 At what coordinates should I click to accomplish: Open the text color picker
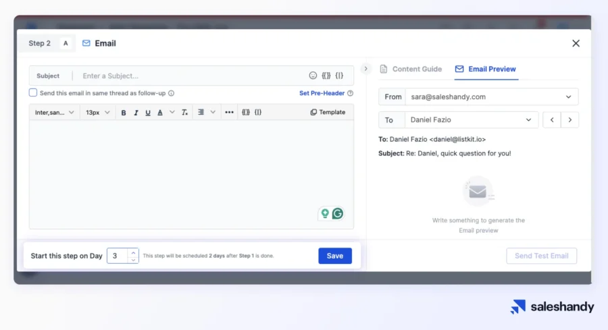160,113
